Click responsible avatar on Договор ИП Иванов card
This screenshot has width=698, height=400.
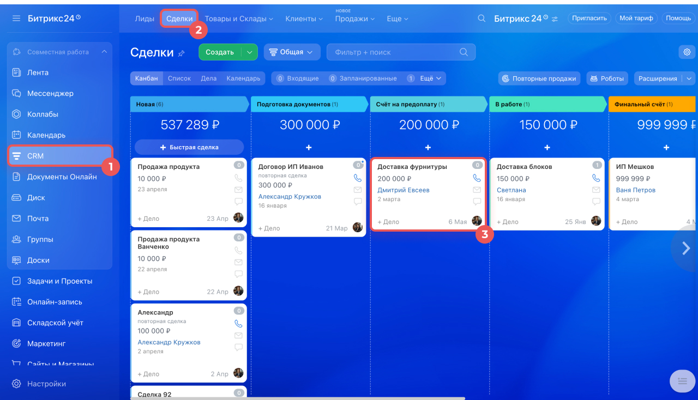pos(358,227)
